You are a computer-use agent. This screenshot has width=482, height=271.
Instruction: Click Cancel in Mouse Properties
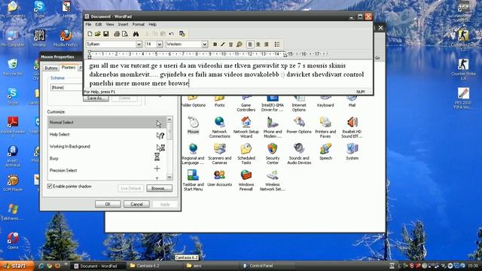click(x=136, y=204)
